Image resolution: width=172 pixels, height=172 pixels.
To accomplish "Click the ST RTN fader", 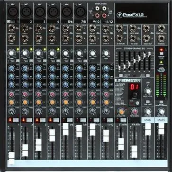I will tap(121, 144).
